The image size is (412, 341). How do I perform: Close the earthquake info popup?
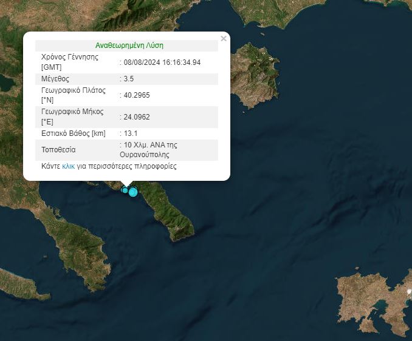point(223,39)
